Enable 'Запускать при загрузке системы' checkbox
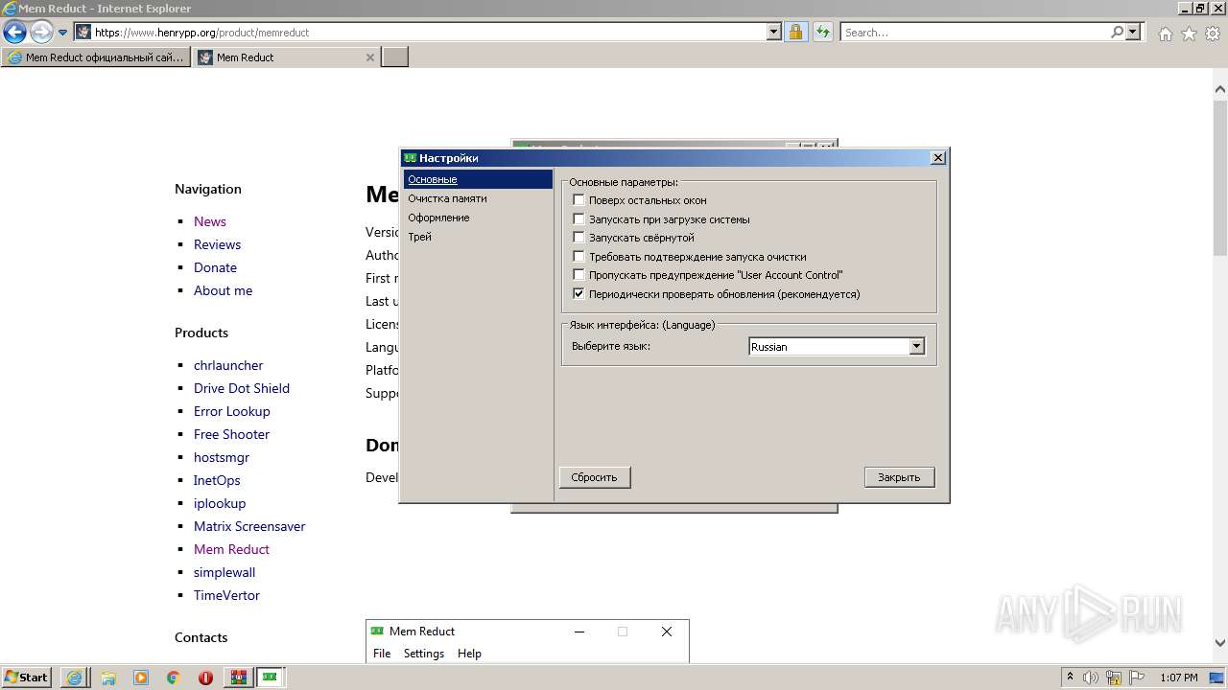 tap(579, 219)
